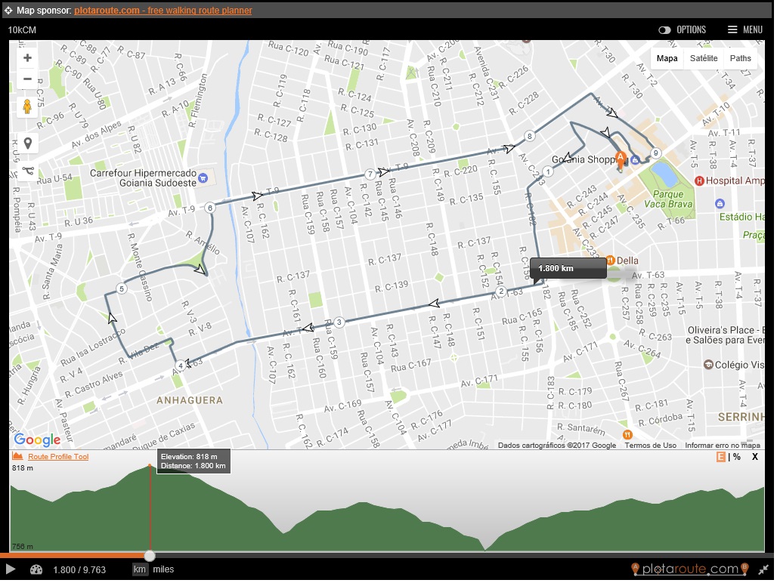Click the Colégio marker icon
Screen dimensions: 777x583
[708, 365]
